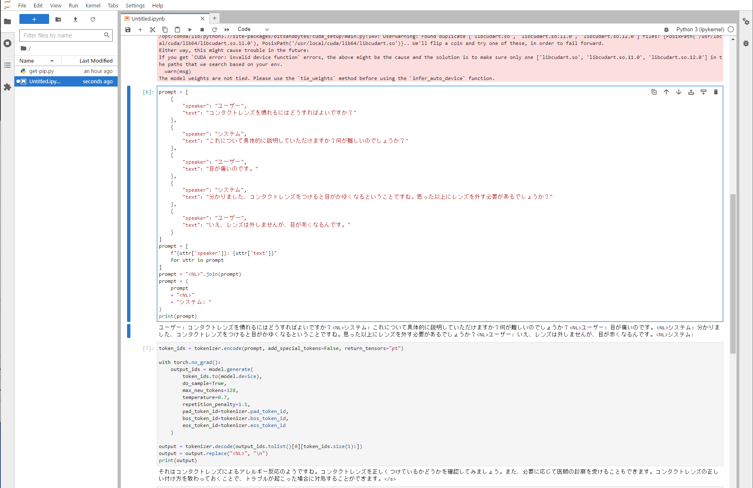The width and height of the screenshot is (753, 488).
Task: Sort files by Last Modified column
Action: click(x=90, y=61)
